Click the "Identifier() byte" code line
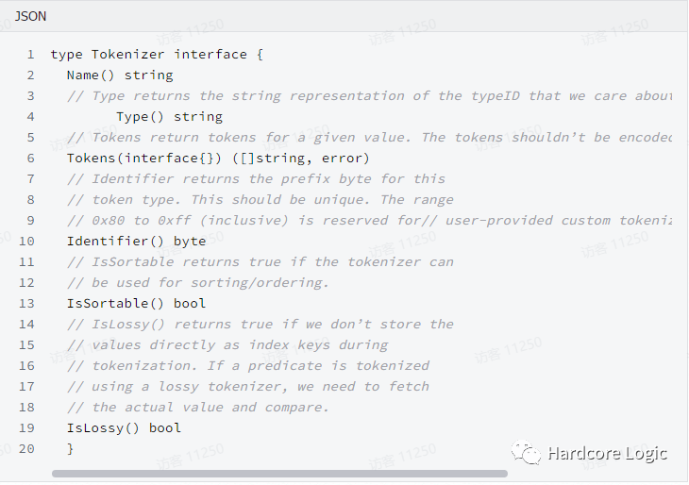 136,242
